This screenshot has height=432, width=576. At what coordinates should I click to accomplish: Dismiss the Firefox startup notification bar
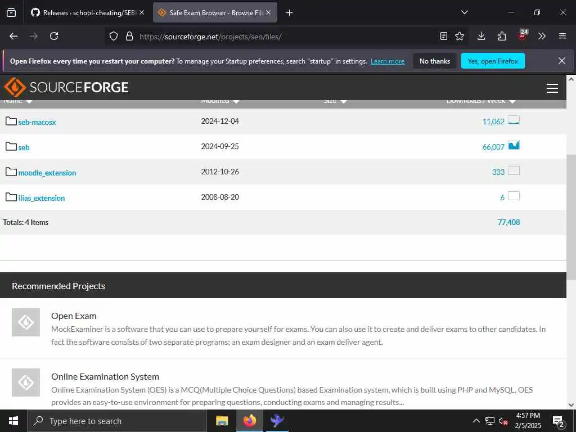[x=562, y=61]
